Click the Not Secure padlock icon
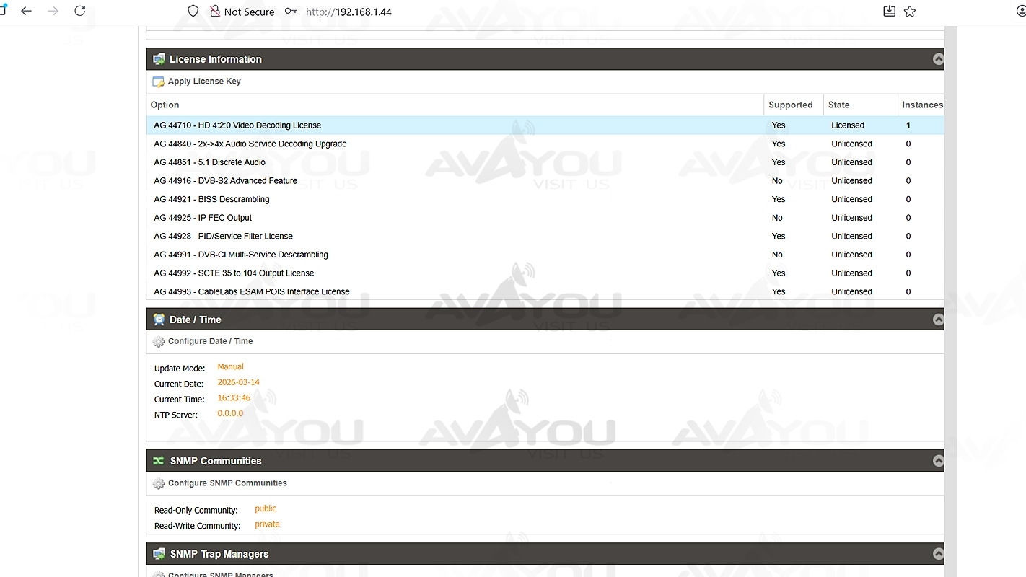This screenshot has width=1026, height=577. (215, 12)
